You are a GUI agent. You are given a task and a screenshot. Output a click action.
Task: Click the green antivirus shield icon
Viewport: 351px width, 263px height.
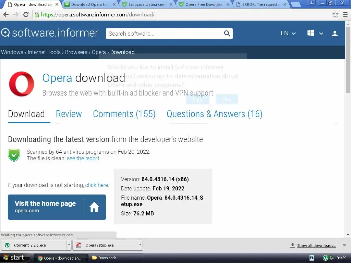[x=14, y=155]
